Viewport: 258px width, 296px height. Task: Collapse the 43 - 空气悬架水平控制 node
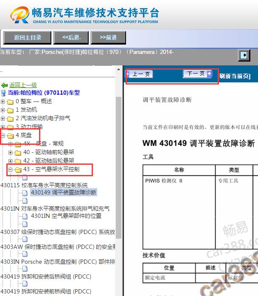[10, 169]
